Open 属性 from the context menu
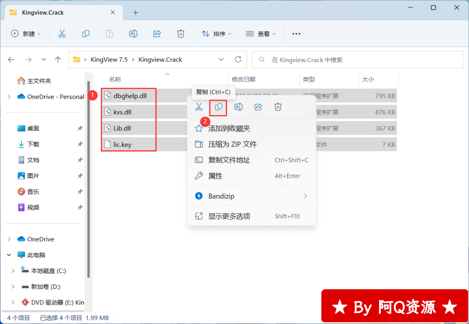 (252, 176)
